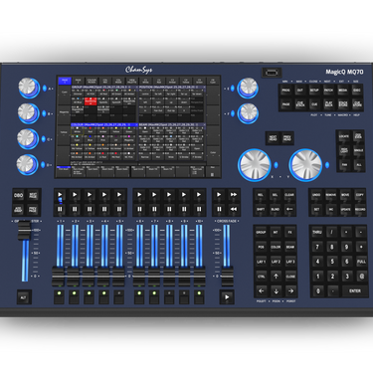This screenshot has width=373, height=373.
Task: Click the red highlighted cell on touchscreen
Action: (x=91, y=101)
